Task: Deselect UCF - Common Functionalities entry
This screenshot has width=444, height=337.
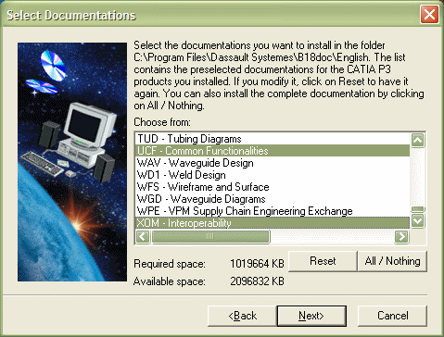Action: tap(273, 151)
